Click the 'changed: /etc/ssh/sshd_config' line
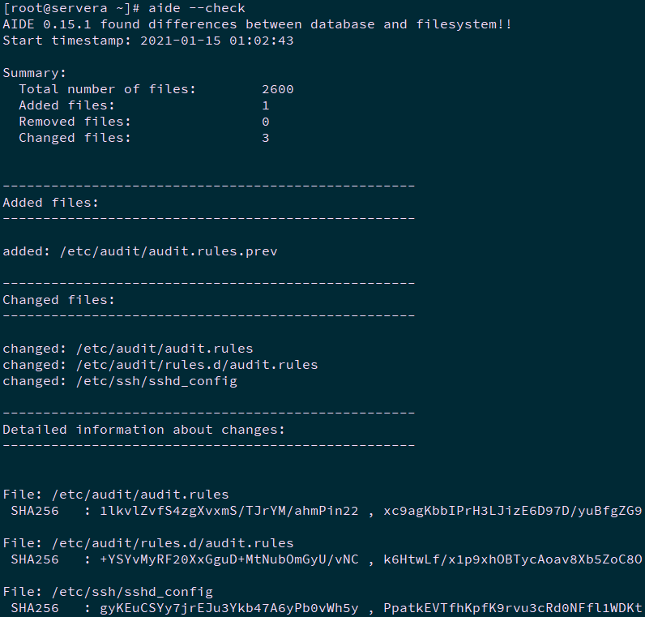This screenshot has height=617, width=645. click(120, 381)
